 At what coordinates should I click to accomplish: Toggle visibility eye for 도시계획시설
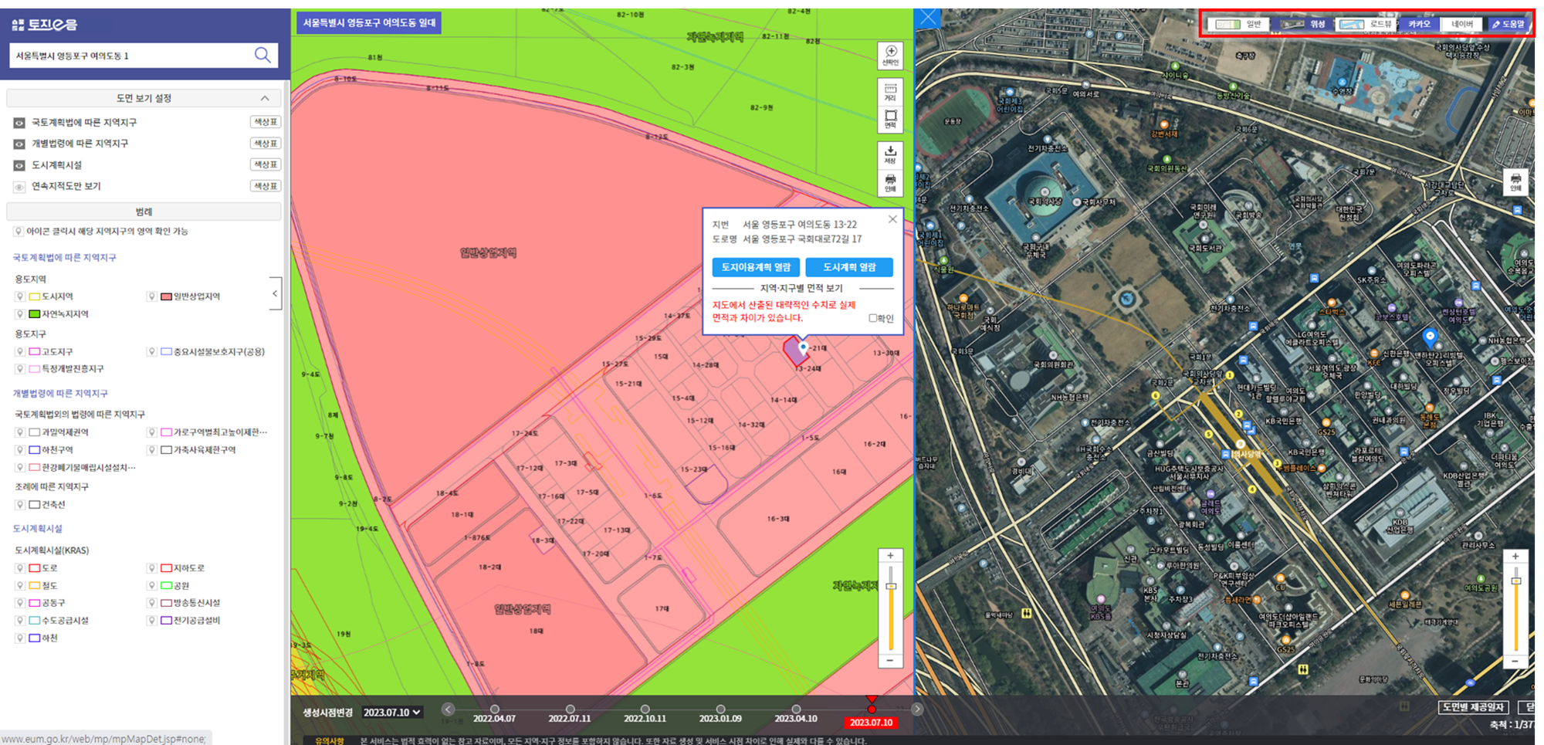pyautogui.click(x=19, y=165)
